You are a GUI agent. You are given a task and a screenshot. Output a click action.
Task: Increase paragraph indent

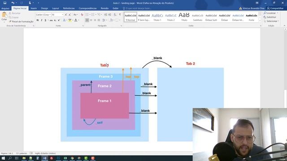(x=109, y=15)
